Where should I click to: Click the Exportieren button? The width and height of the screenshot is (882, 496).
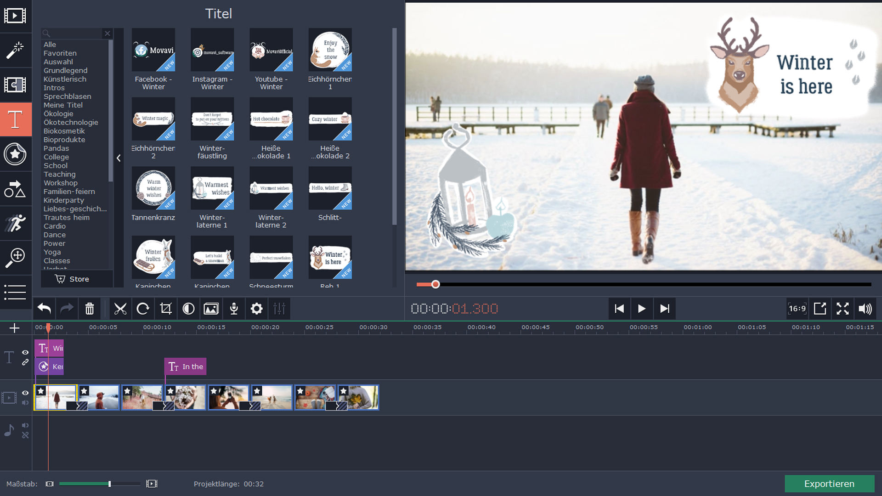tap(829, 484)
